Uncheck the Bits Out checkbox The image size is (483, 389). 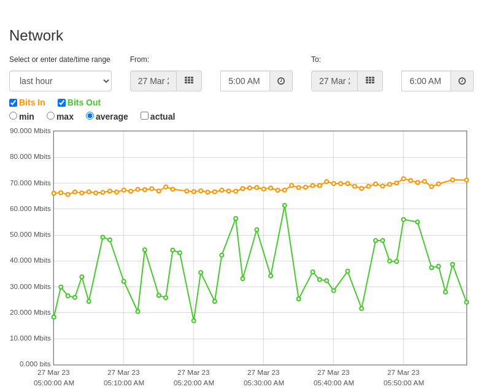point(61,102)
